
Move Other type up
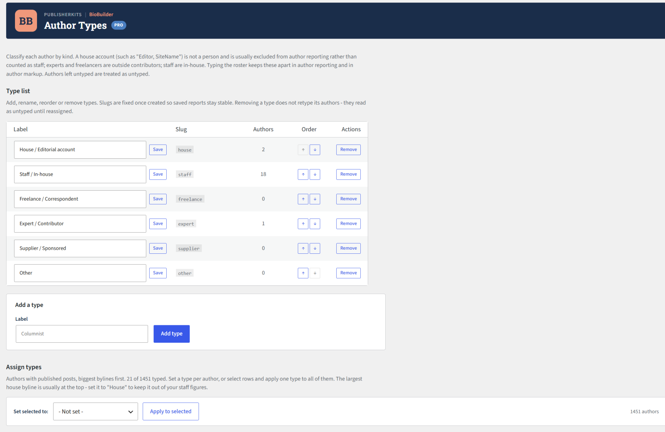(303, 273)
